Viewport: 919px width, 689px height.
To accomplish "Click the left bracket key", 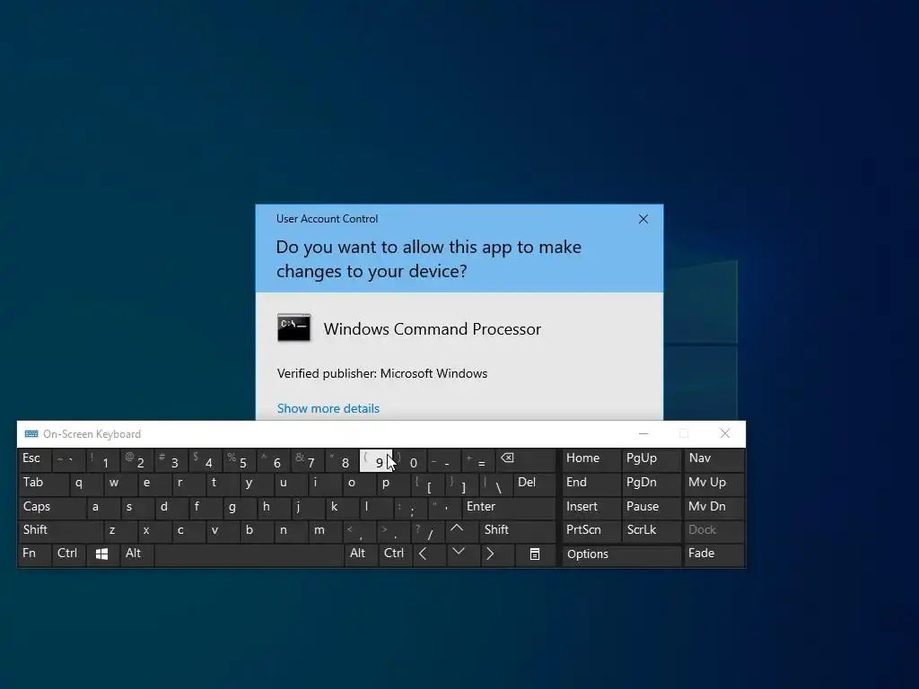I will [426, 484].
